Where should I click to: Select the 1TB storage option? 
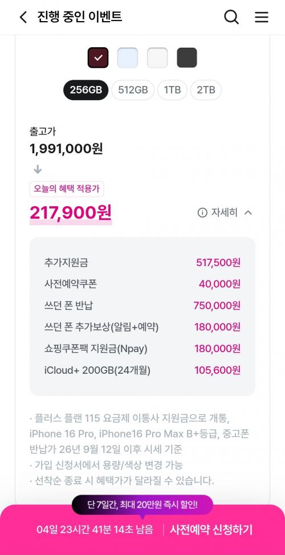pyautogui.click(x=172, y=90)
